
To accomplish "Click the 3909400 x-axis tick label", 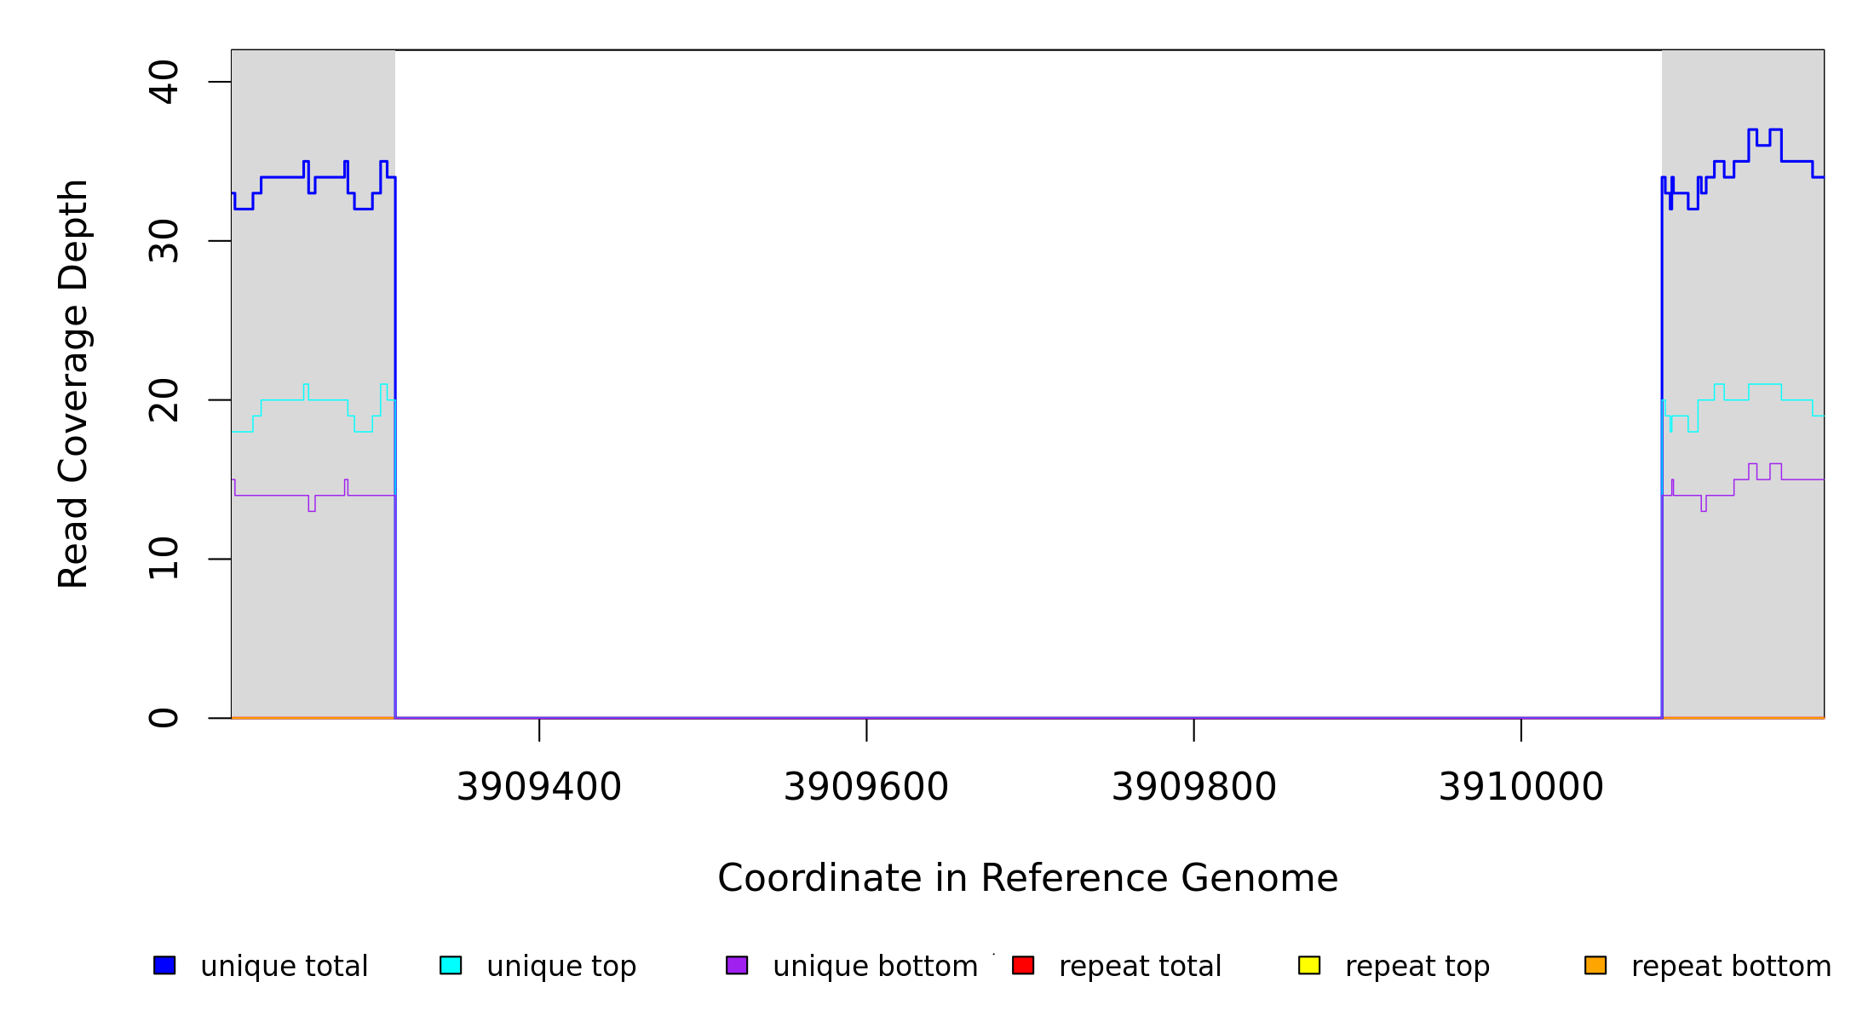I will [x=539, y=787].
